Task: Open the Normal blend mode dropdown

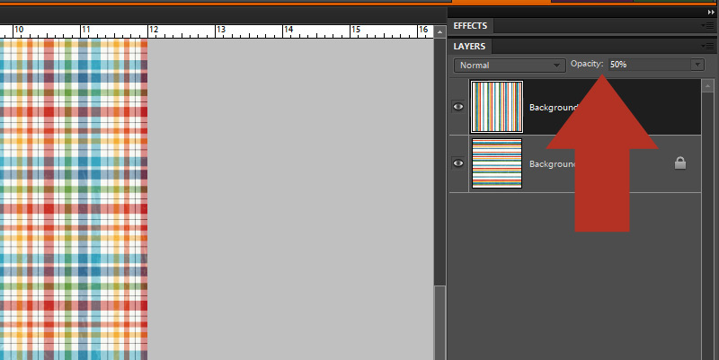Action: [508, 66]
